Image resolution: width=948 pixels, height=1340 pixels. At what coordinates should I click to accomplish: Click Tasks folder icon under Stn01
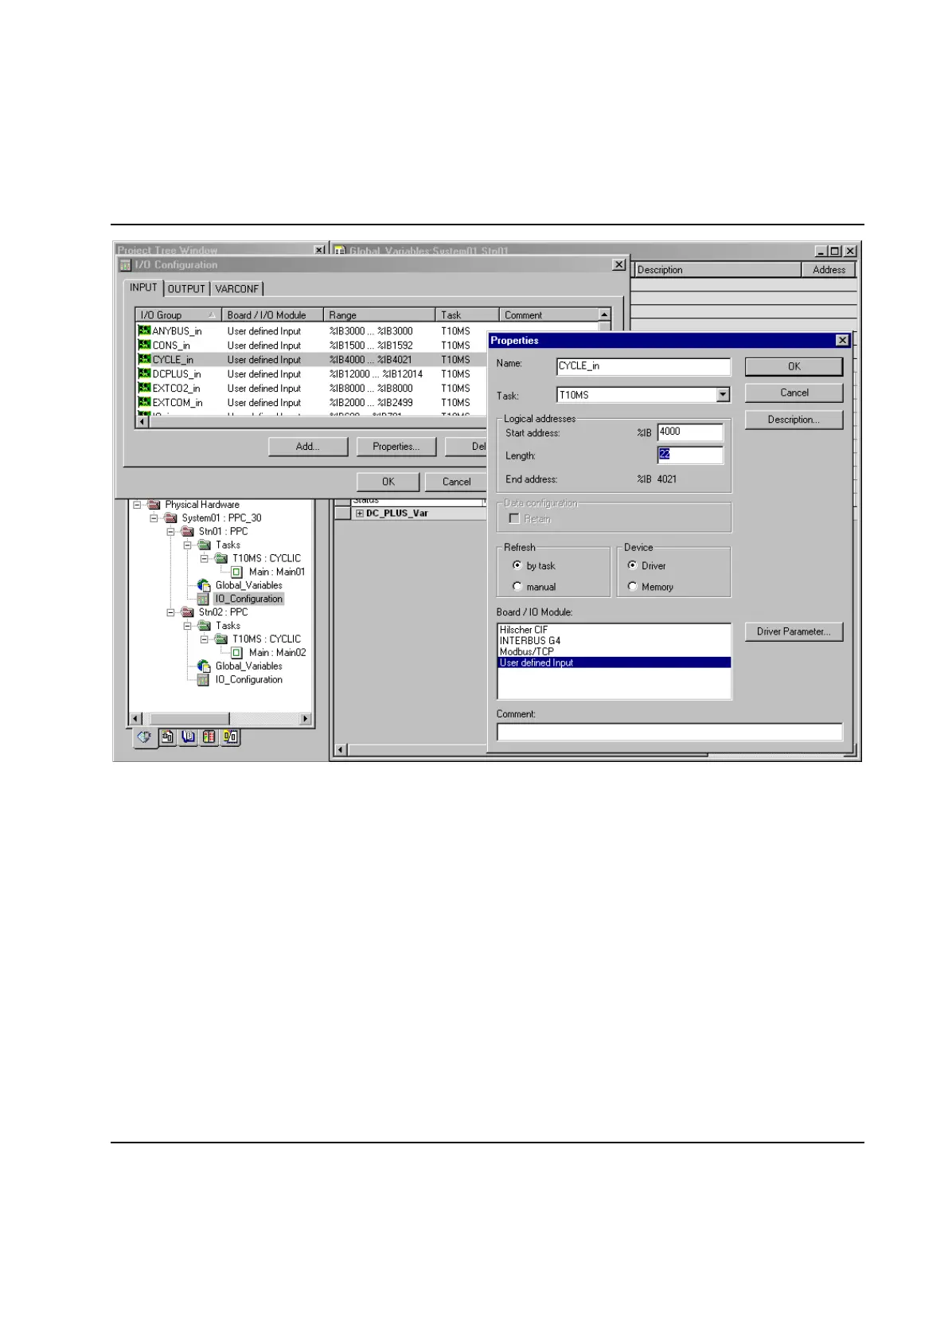pyautogui.click(x=204, y=545)
